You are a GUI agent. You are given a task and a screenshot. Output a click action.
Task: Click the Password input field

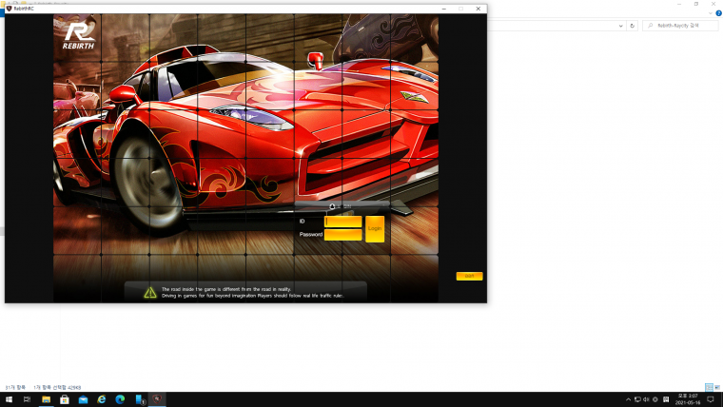(x=343, y=235)
